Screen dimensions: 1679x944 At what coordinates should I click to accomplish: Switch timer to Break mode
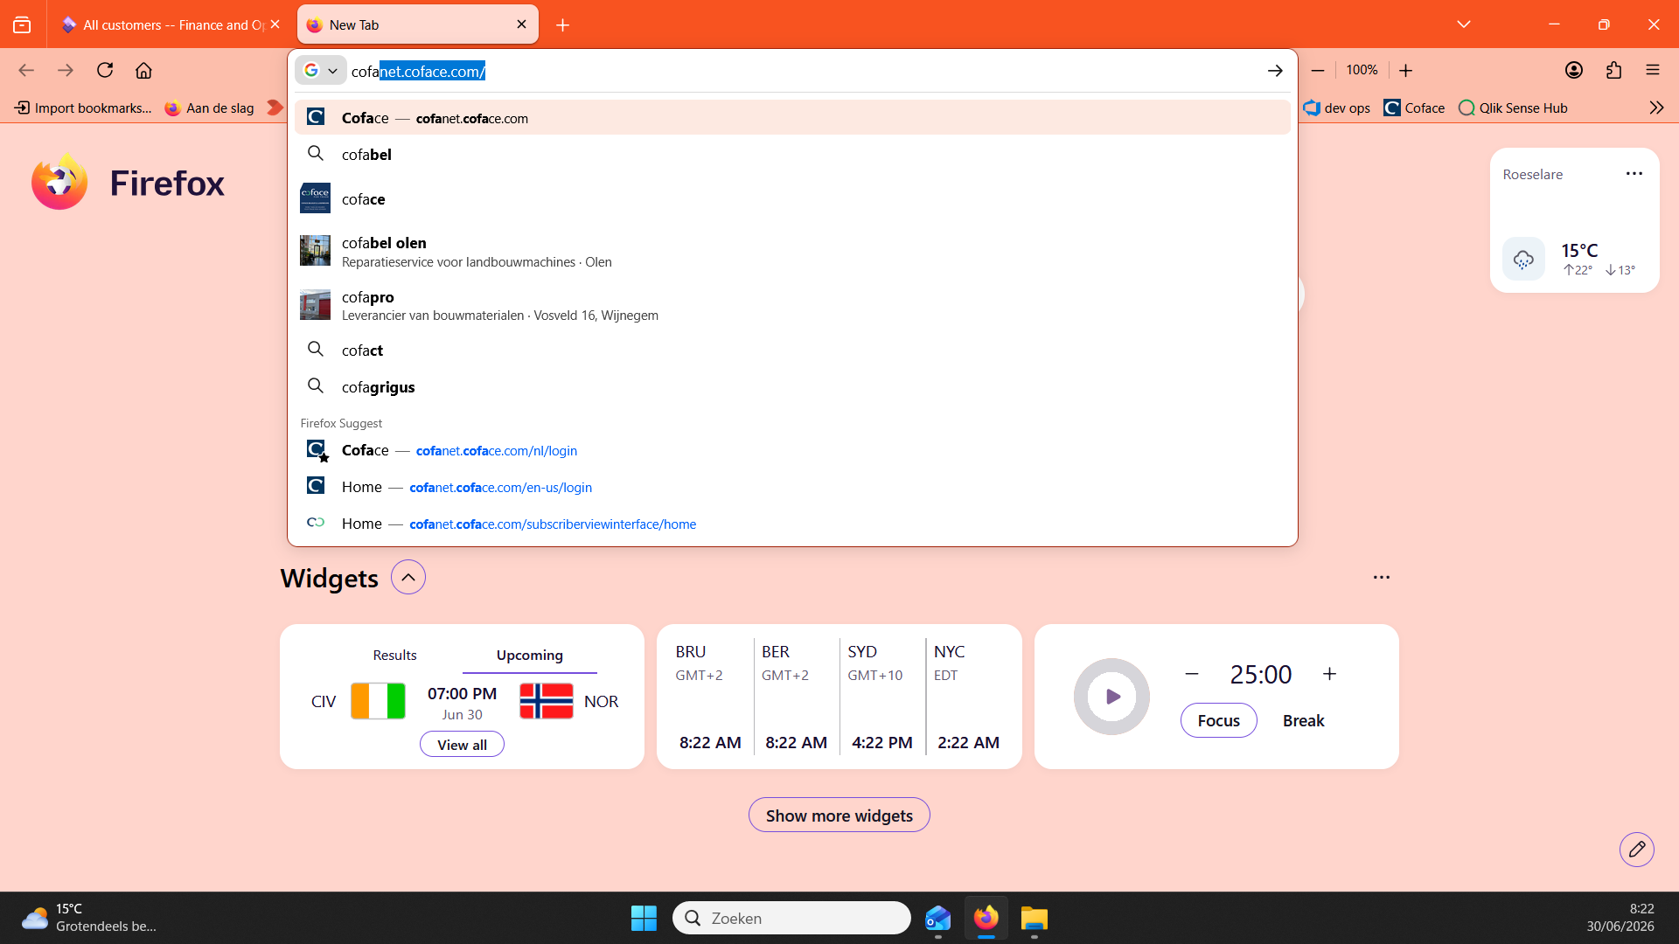coord(1304,720)
